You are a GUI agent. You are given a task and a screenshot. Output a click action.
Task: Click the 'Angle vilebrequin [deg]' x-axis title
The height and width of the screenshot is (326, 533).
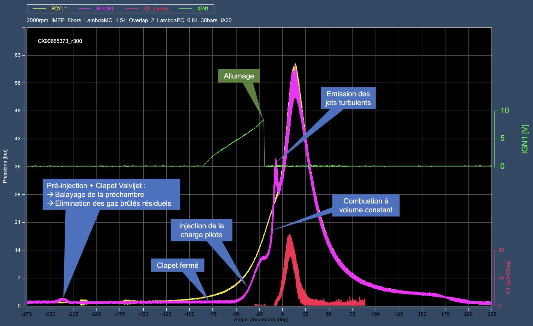pyautogui.click(x=261, y=320)
